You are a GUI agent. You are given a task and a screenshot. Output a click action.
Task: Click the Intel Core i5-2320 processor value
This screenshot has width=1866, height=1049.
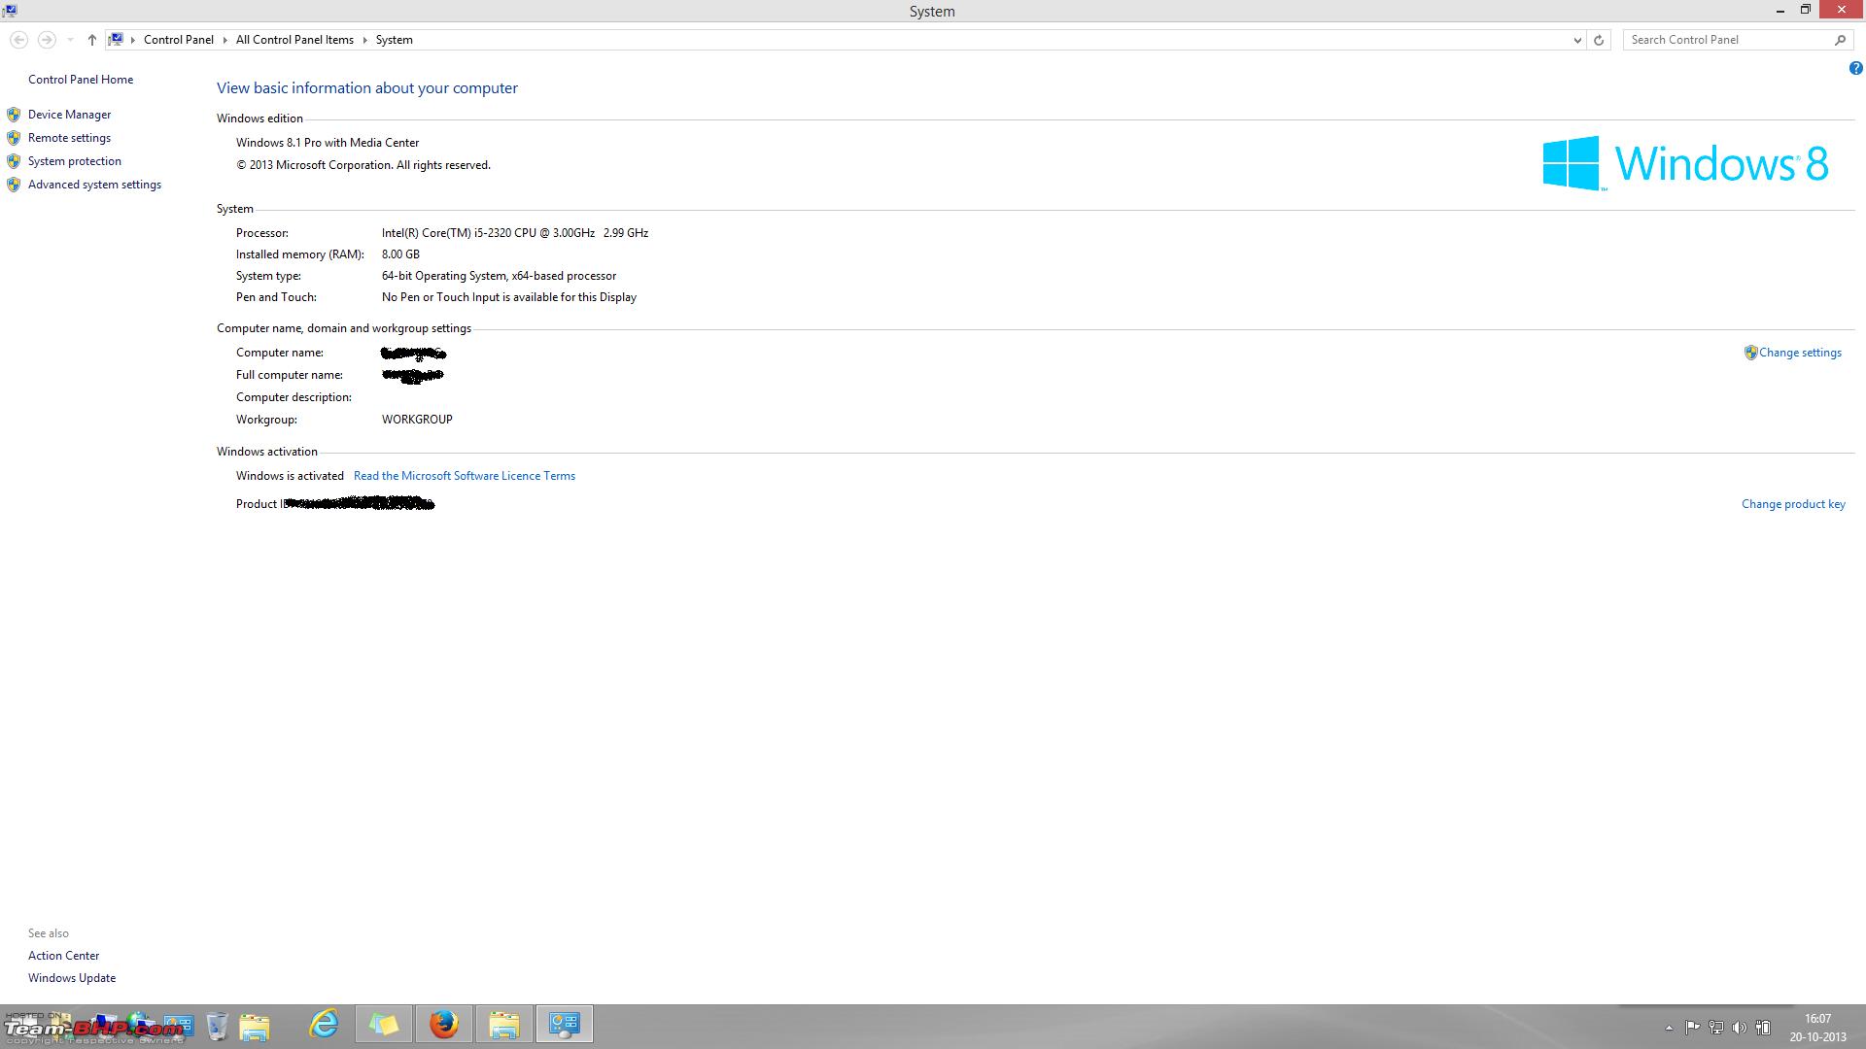(x=515, y=233)
